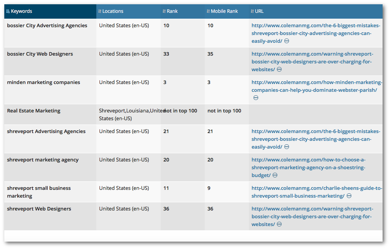Click ellipsis icon in shreveport small business marketing row
This screenshot has width=390, height=249.
(349, 196)
